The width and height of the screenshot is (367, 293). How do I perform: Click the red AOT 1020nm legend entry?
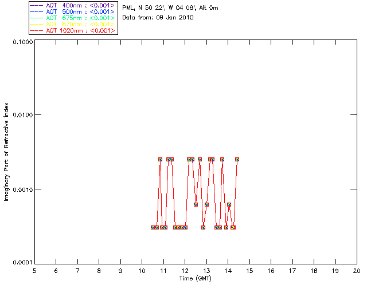[x=72, y=30]
